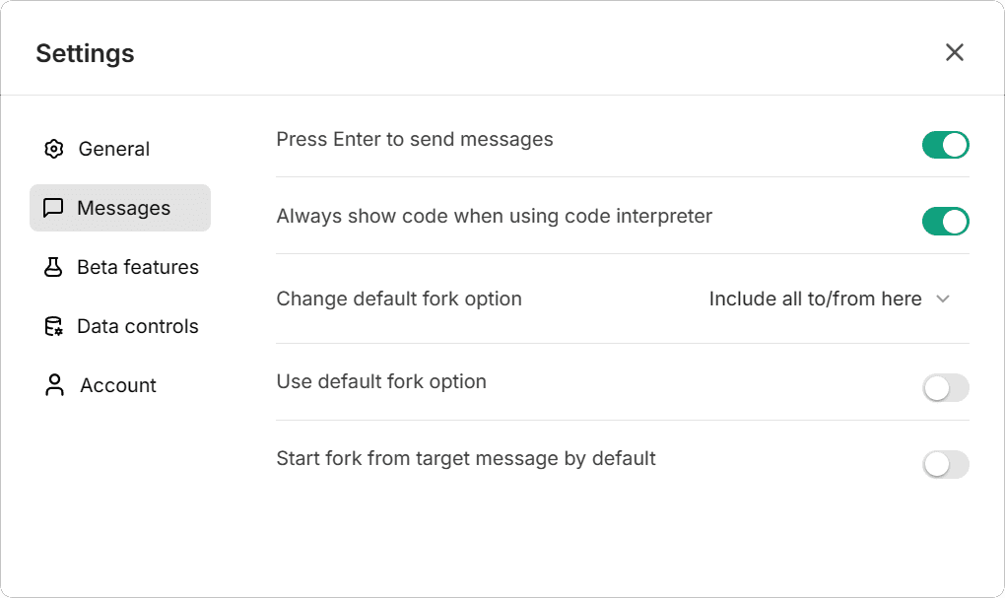Click the speech bubble icon beside Messages
Screen dimensions: 1005x598
coord(54,208)
